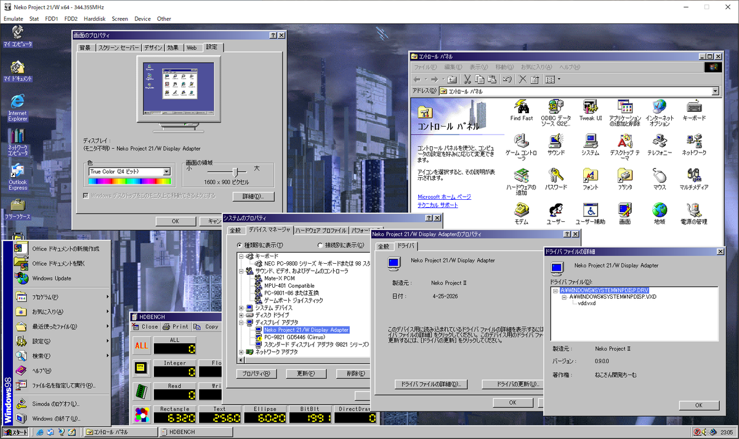Click the Cut scissors toolbar icon in Control Panel

click(x=467, y=79)
